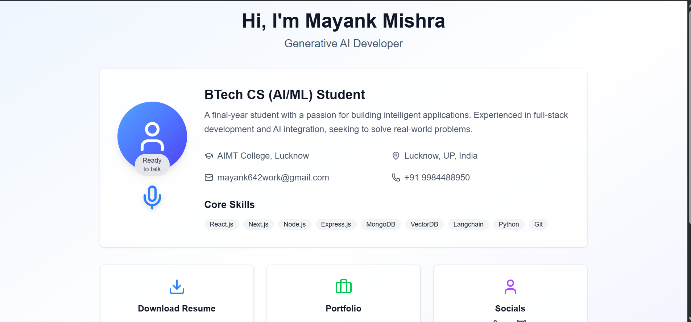Click the graduation cap college icon
The height and width of the screenshot is (322, 691).
[x=209, y=156]
